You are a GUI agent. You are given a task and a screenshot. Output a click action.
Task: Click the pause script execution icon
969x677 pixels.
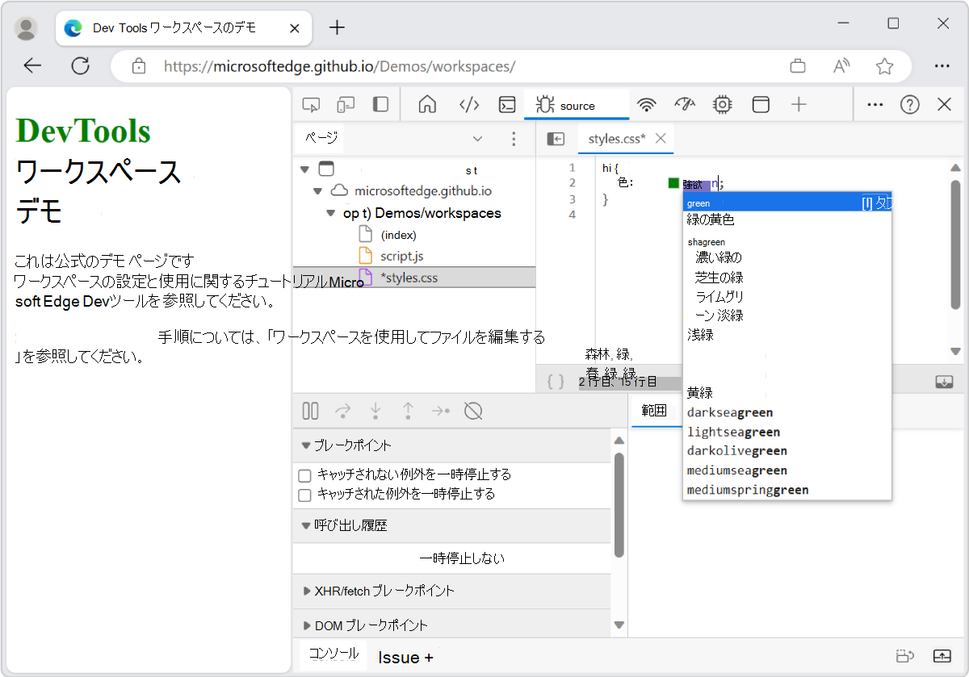[x=310, y=411]
